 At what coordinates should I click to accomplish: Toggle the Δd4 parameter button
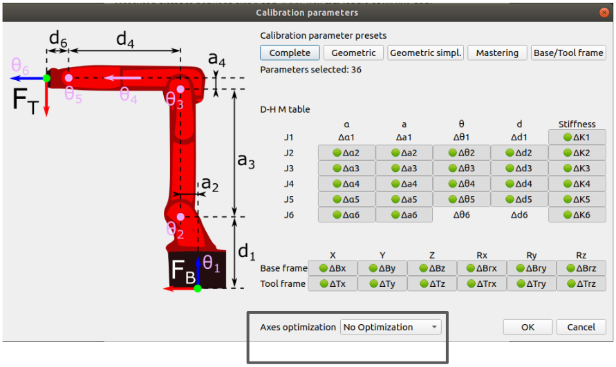click(519, 184)
